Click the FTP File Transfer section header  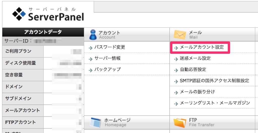[202, 122]
